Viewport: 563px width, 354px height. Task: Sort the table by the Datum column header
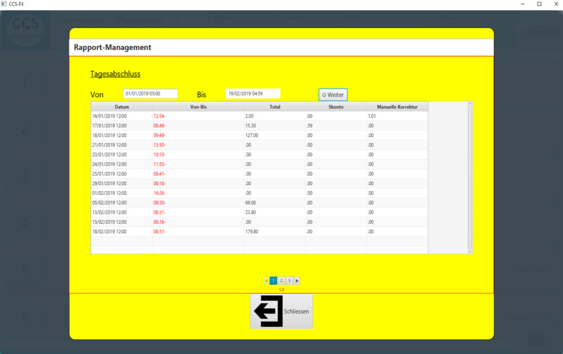pyautogui.click(x=122, y=107)
